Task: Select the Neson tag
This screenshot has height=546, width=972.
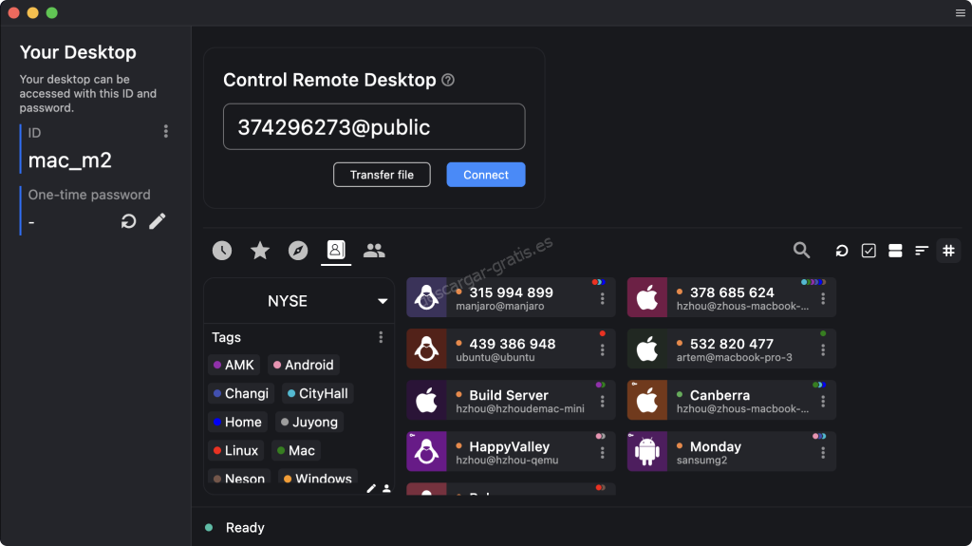Action: [x=239, y=478]
